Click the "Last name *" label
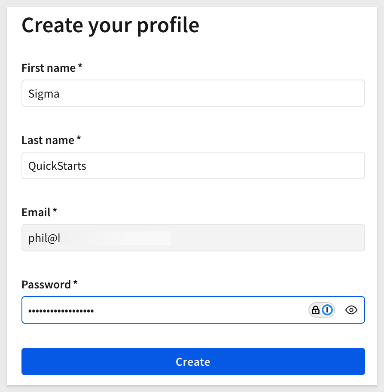The height and width of the screenshot is (392, 384). (x=51, y=140)
